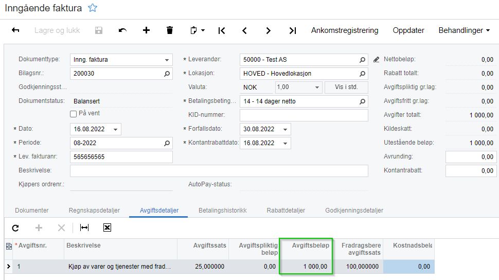Go to the previous record
Screen dimensions: 499x280
[x=244, y=30]
